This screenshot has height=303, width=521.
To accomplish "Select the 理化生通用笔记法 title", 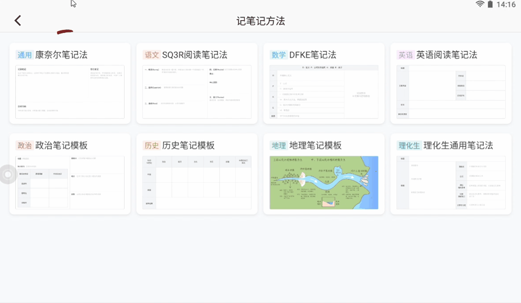I will click(x=458, y=146).
